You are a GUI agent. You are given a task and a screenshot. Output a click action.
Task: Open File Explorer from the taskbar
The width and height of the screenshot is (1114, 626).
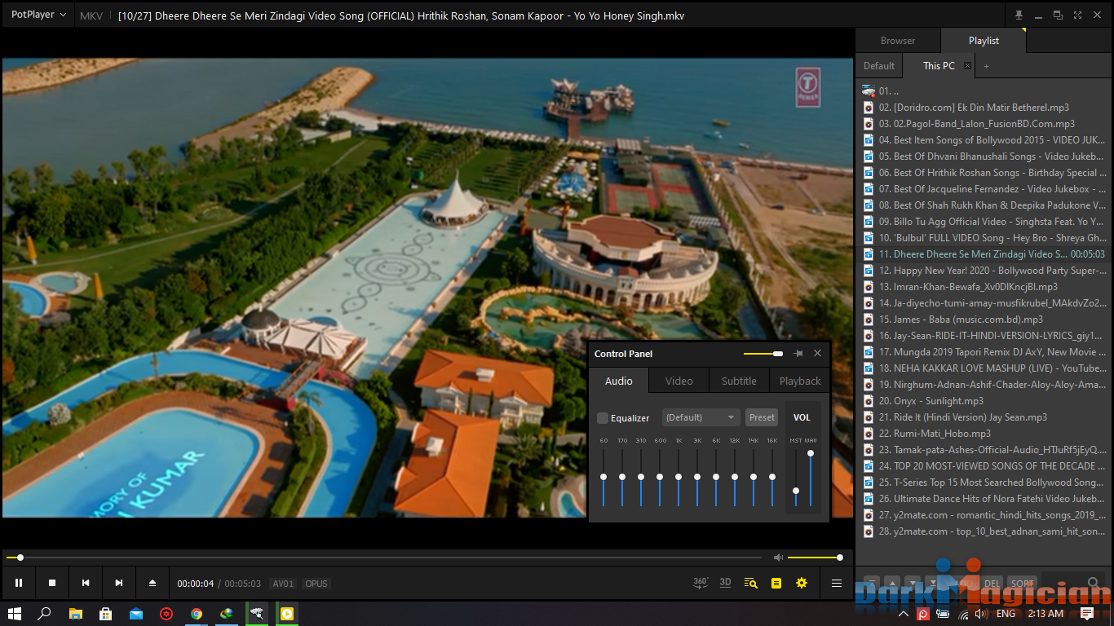click(76, 614)
